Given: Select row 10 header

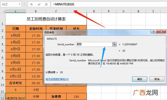Looking at the screenshot, I should click(x=3, y=83).
